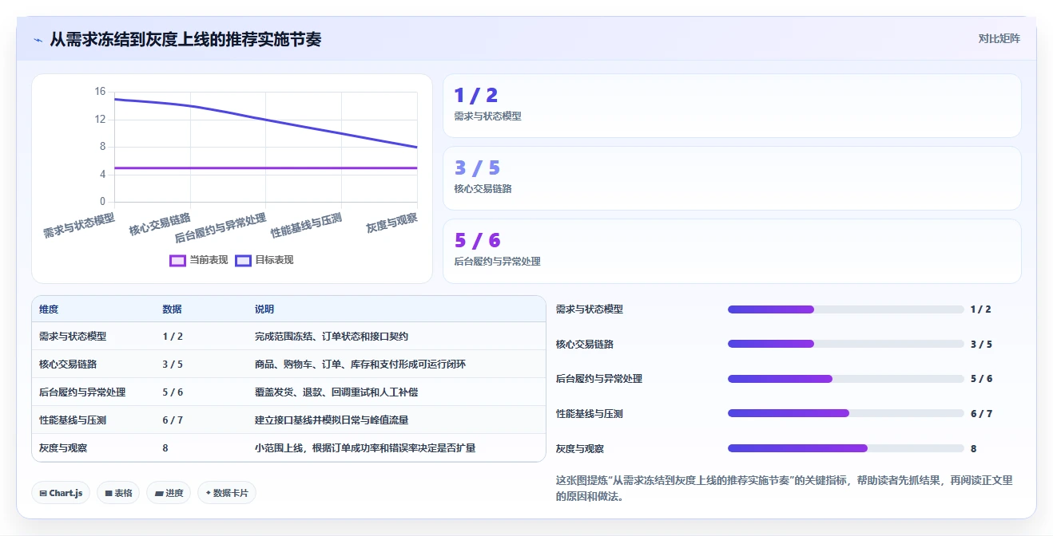Select the 性能基线与压测 table row name

tap(73, 420)
